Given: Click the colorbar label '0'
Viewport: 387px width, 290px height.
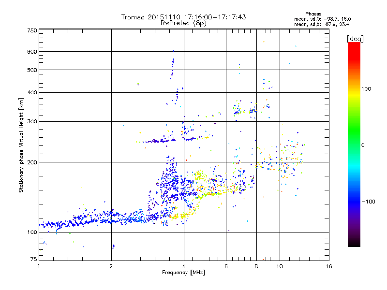Looking at the screenshot, I should [363, 145].
